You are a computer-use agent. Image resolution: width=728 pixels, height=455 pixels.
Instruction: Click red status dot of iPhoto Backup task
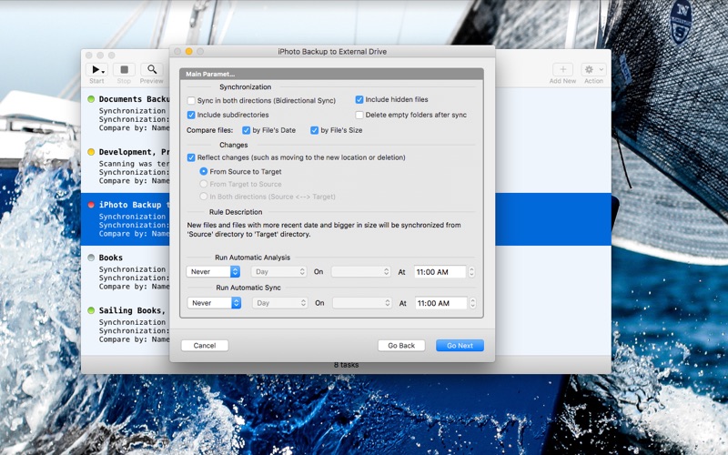click(91, 205)
